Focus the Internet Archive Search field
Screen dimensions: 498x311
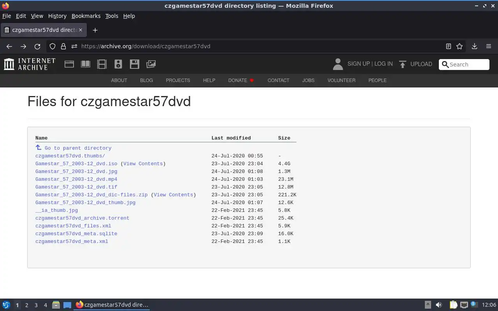coord(464,65)
